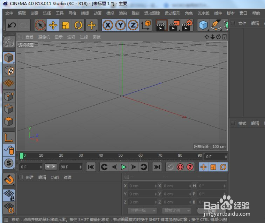Viewport: 265px width, 223px height.
Task: Open the viewport 过滤 menu
Action: (84, 37)
